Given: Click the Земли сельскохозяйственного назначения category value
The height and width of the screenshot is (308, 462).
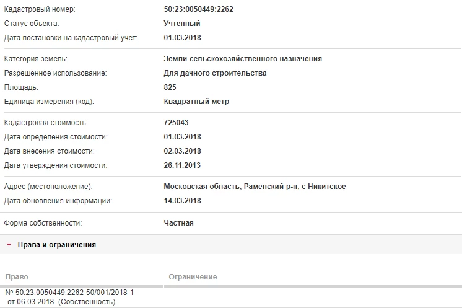Looking at the screenshot, I should tap(243, 59).
